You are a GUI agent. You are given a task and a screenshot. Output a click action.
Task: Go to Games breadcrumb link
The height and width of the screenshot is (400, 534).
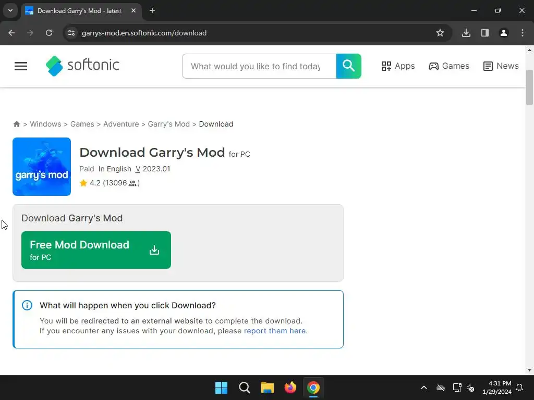coord(82,124)
